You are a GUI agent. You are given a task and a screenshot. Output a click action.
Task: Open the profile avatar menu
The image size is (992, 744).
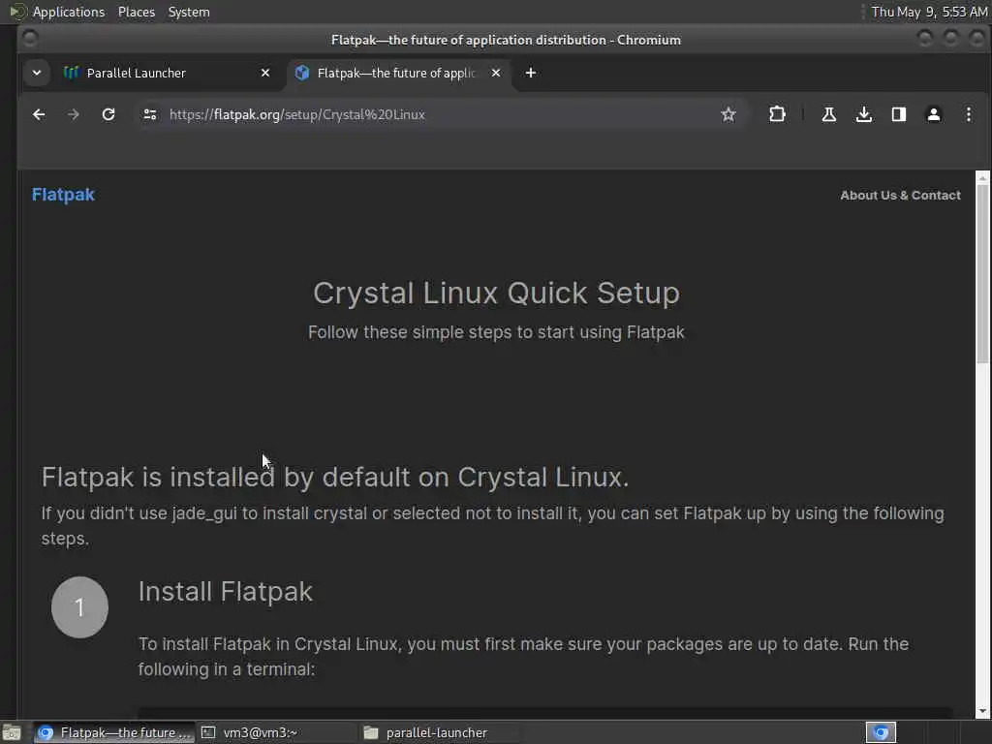[x=933, y=114]
